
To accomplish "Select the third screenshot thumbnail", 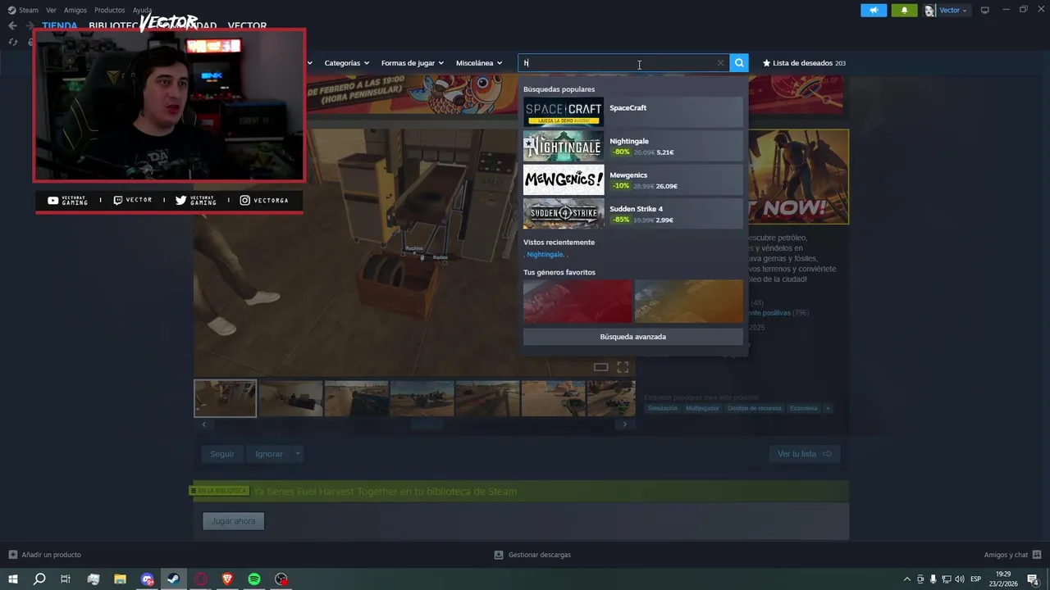I will click(356, 398).
